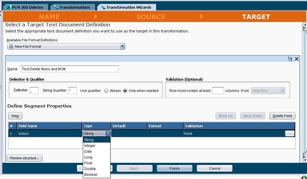Go to the TARGET wizard step
Viewport: 307px width, 179px height.
pos(256,17)
